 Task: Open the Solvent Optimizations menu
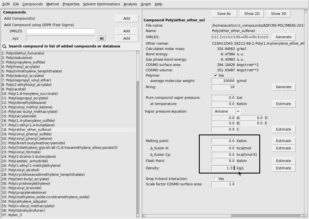(x=101, y=4)
